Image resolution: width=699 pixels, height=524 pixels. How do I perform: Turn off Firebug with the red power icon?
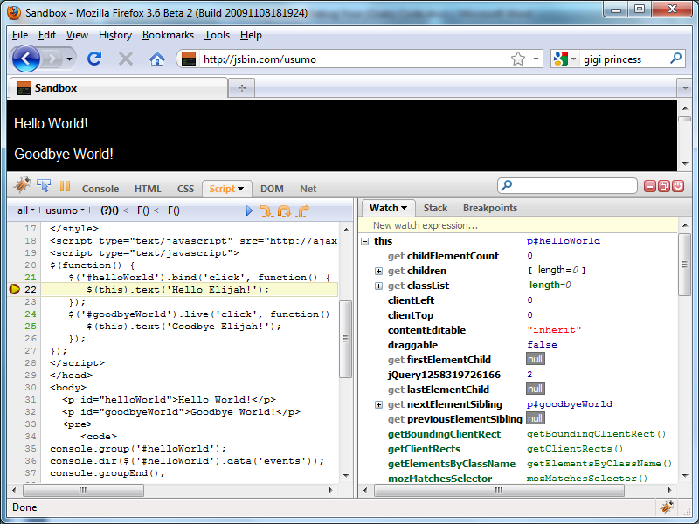pyautogui.click(x=678, y=186)
